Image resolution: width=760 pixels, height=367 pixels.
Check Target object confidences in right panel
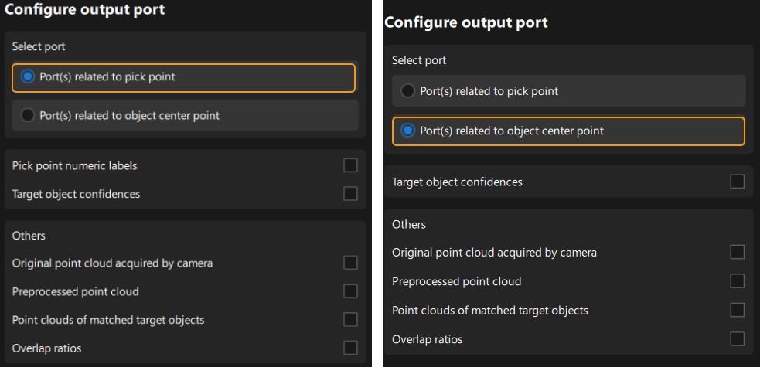737,182
